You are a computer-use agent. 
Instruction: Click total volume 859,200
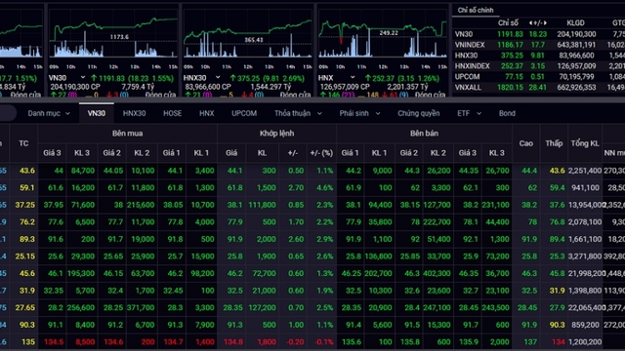pyautogui.click(x=586, y=325)
